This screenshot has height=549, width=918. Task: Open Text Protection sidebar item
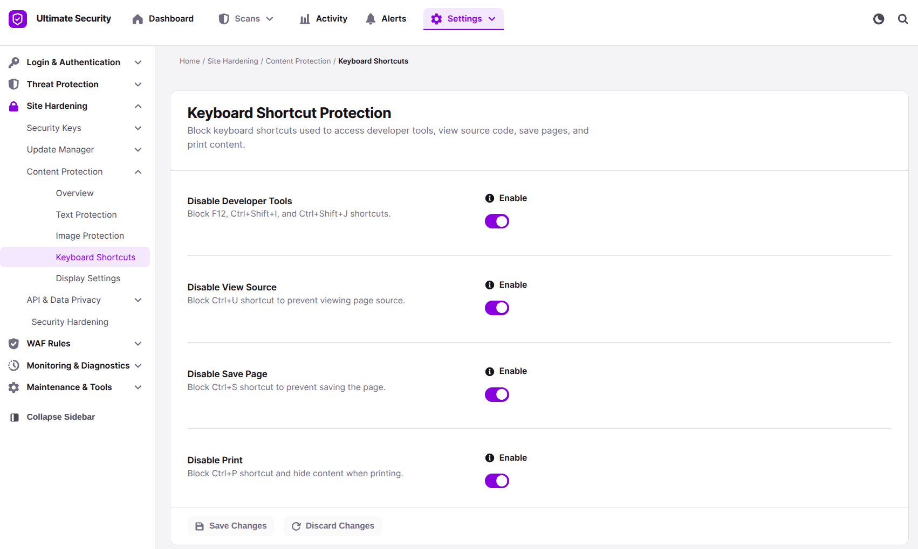click(x=86, y=214)
